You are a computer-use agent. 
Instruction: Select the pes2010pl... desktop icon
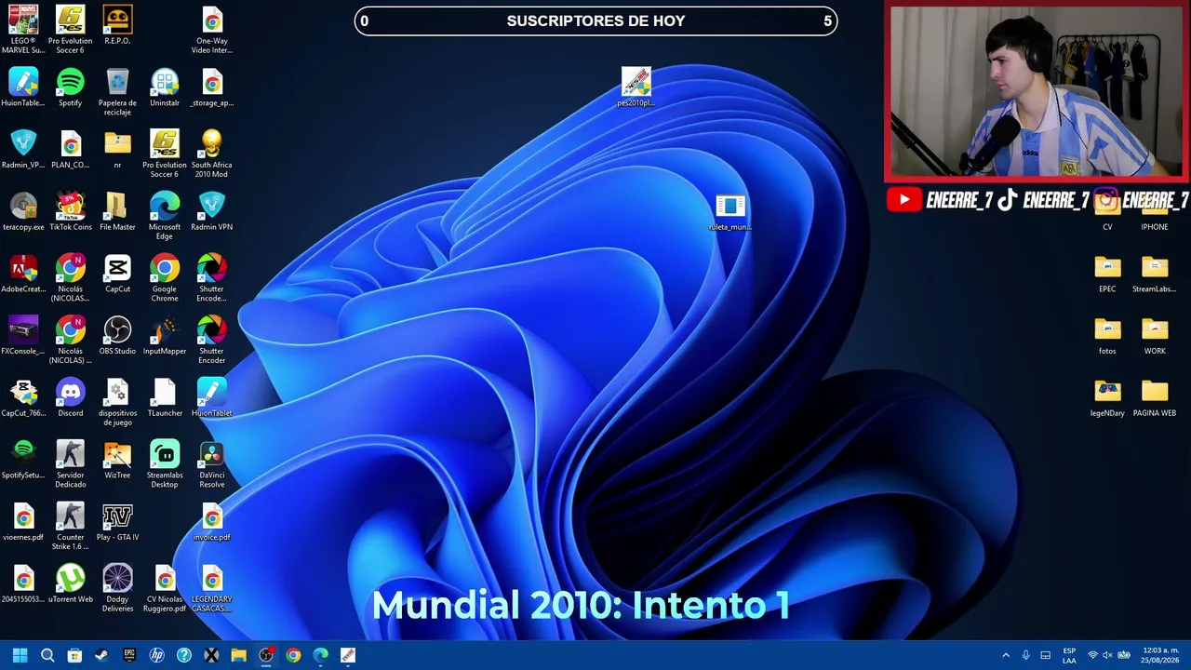click(636, 87)
